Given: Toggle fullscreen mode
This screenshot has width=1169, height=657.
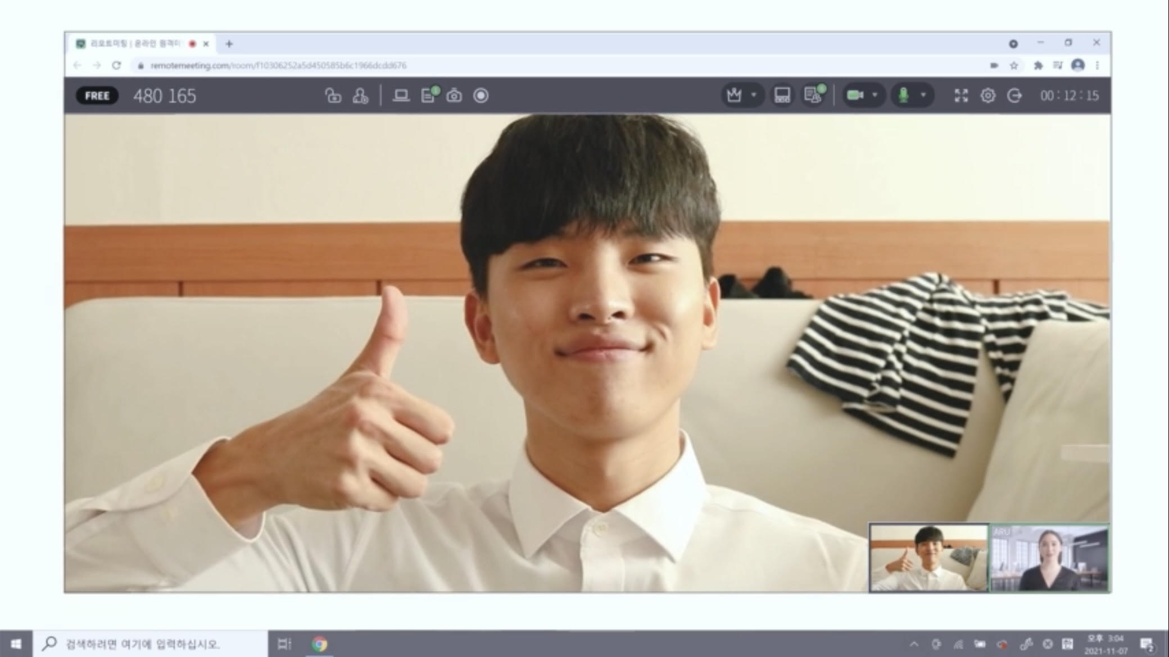Looking at the screenshot, I should tap(961, 95).
